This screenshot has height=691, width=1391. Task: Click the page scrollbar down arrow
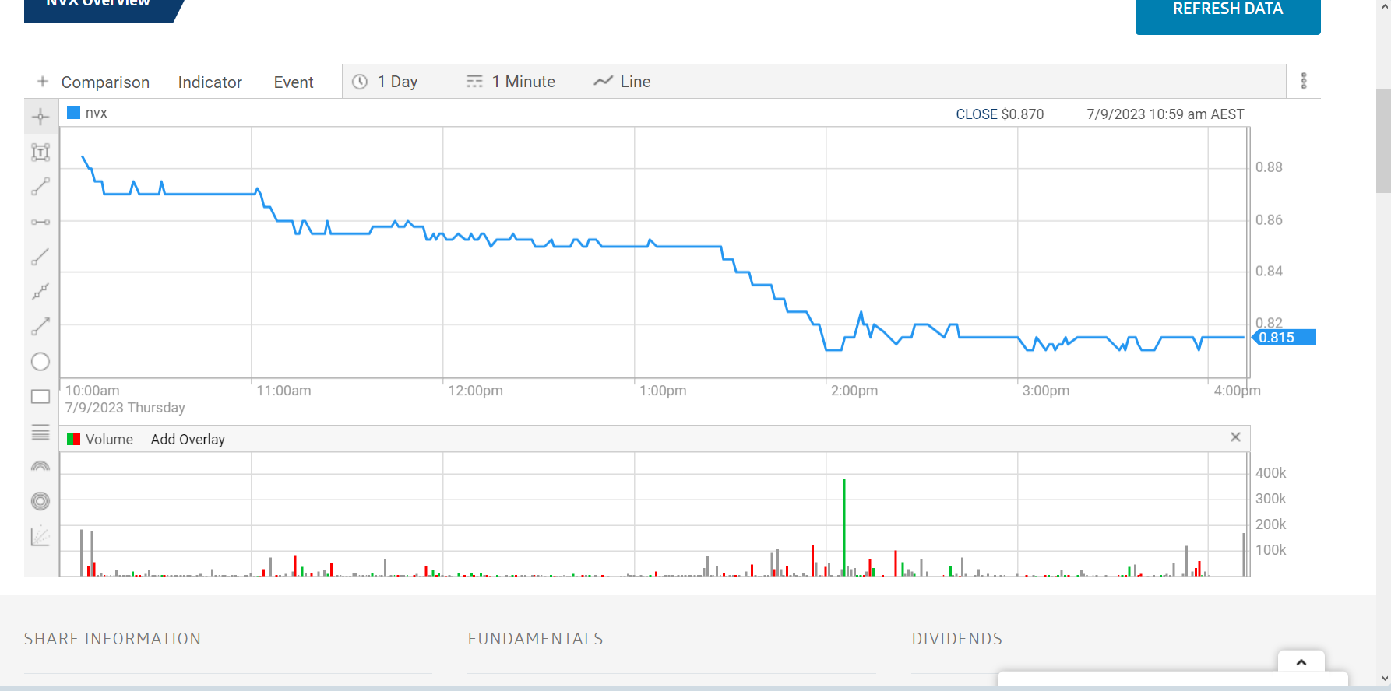click(x=1383, y=679)
